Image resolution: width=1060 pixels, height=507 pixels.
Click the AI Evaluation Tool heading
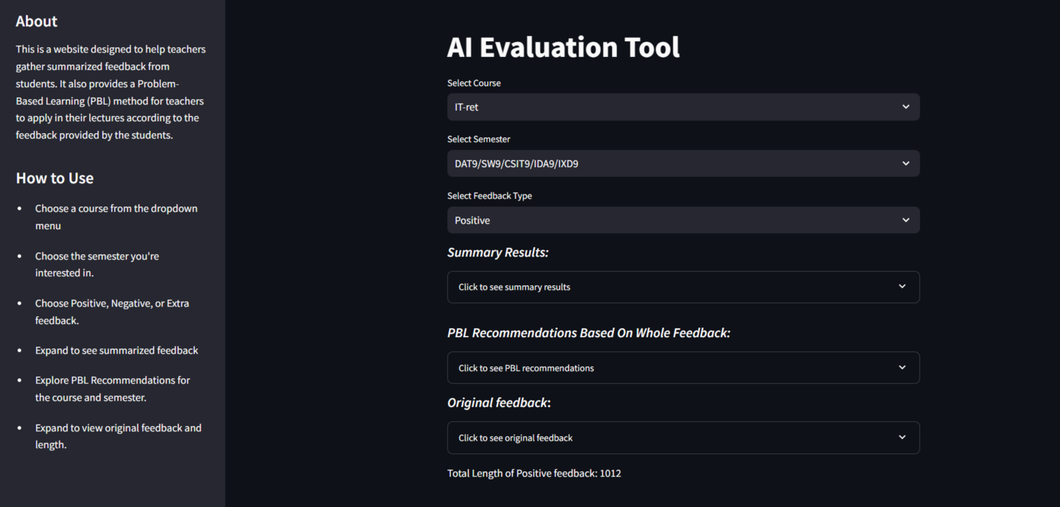pos(563,47)
